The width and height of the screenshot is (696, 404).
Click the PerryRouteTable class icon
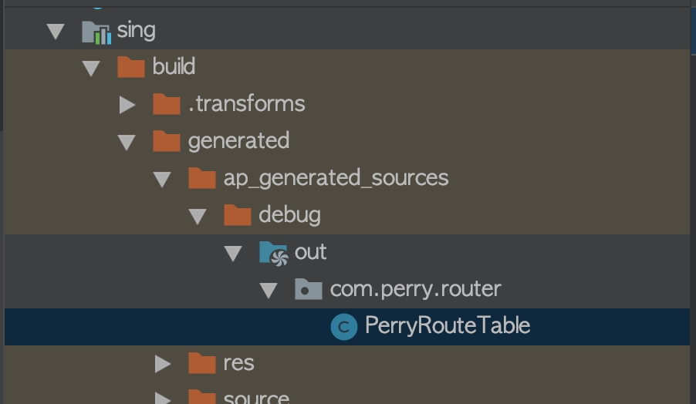343,326
